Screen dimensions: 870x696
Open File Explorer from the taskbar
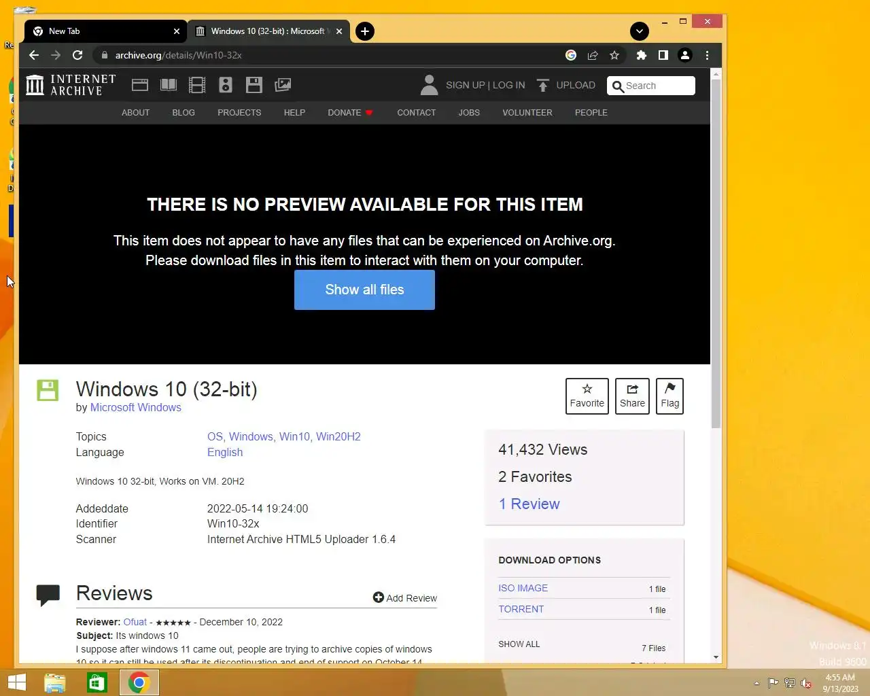tap(55, 682)
